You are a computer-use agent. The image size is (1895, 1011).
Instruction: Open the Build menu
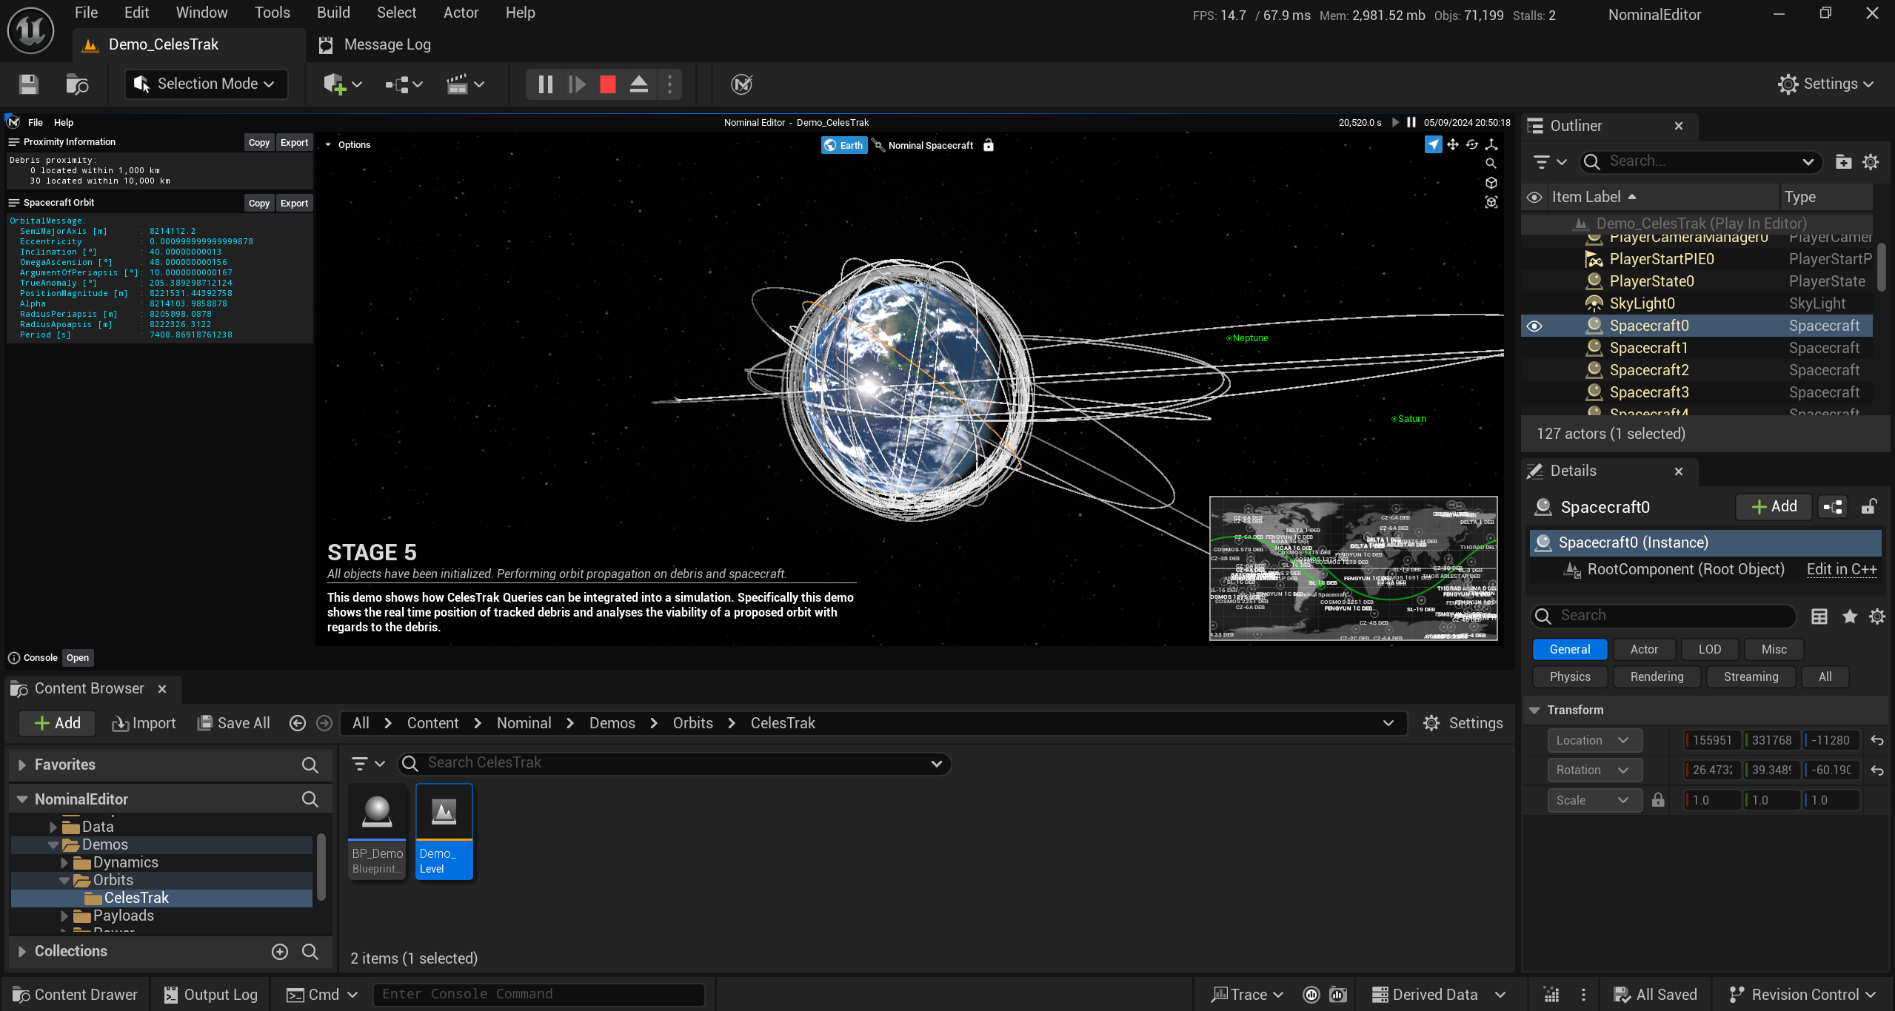point(333,13)
